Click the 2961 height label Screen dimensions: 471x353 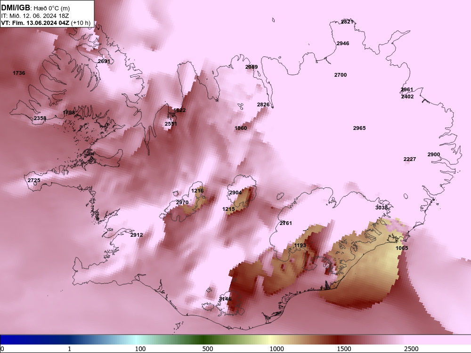[x=407, y=89]
